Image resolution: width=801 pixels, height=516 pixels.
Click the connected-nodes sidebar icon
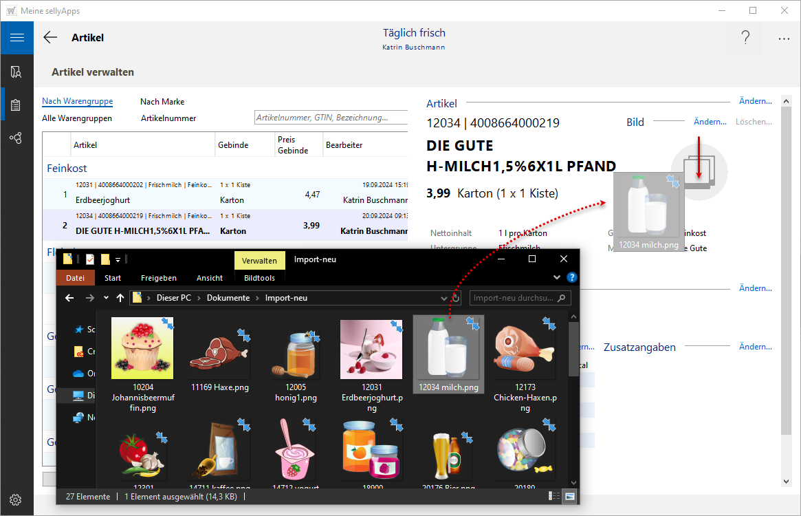(x=17, y=138)
